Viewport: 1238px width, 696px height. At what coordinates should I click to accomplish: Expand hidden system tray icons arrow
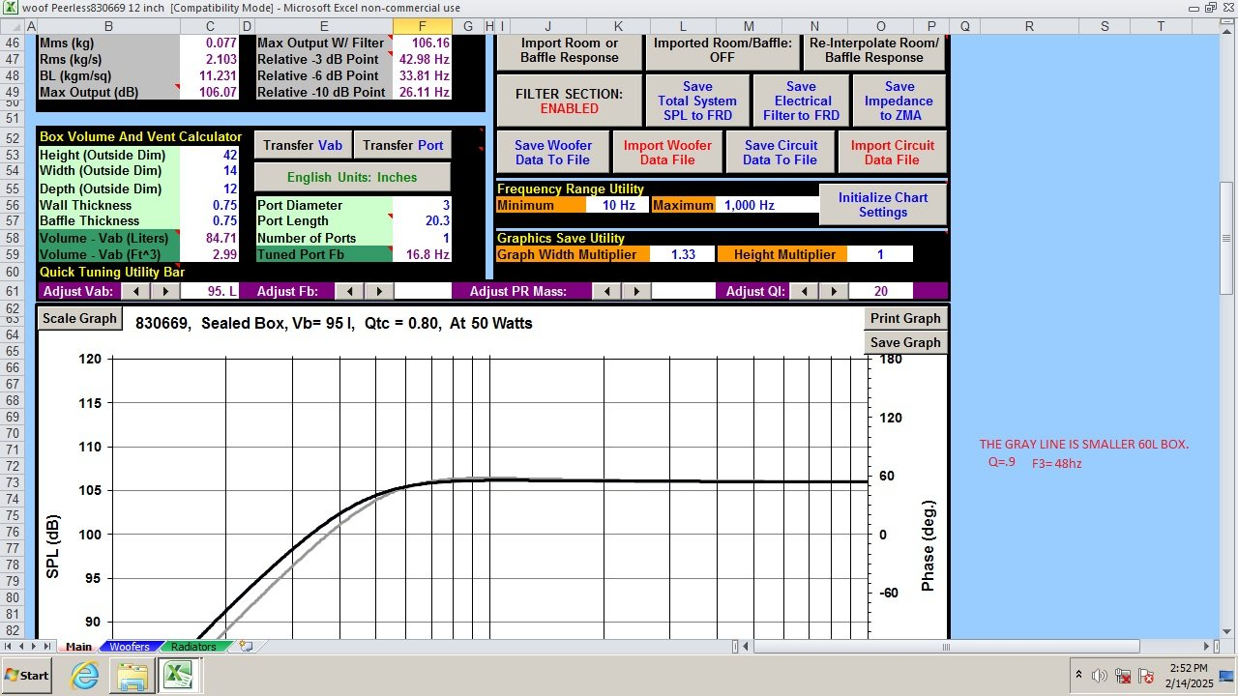click(x=1078, y=675)
